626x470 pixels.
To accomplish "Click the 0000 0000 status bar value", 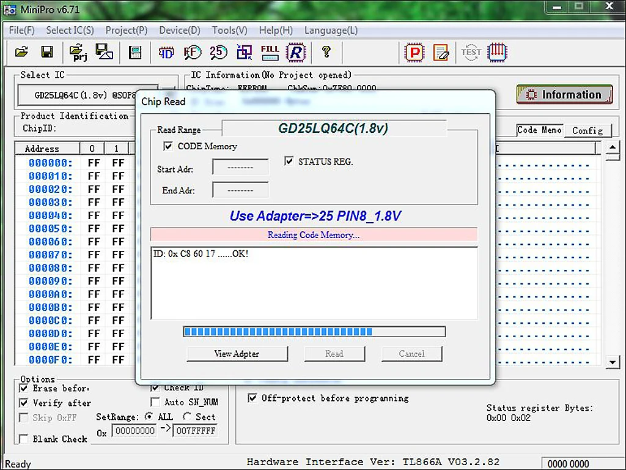I will [x=568, y=464].
